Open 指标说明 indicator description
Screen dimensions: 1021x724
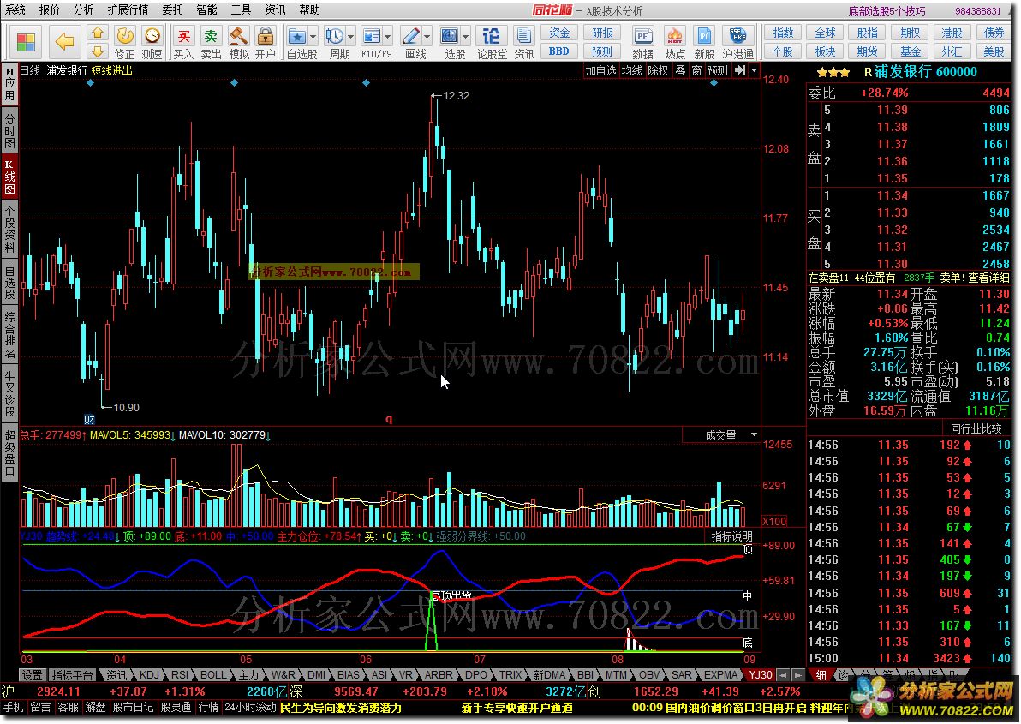pyautogui.click(x=731, y=536)
